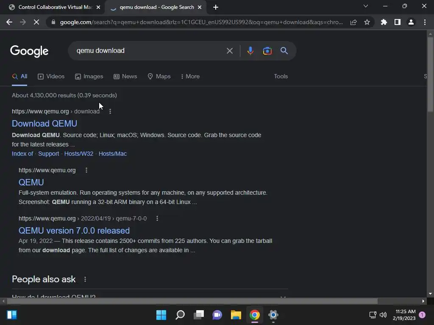Image resolution: width=434 pixels, height=325 pixels.
Task: Click the Google logo
Action: pyautogui.click(x=29, y=51)
